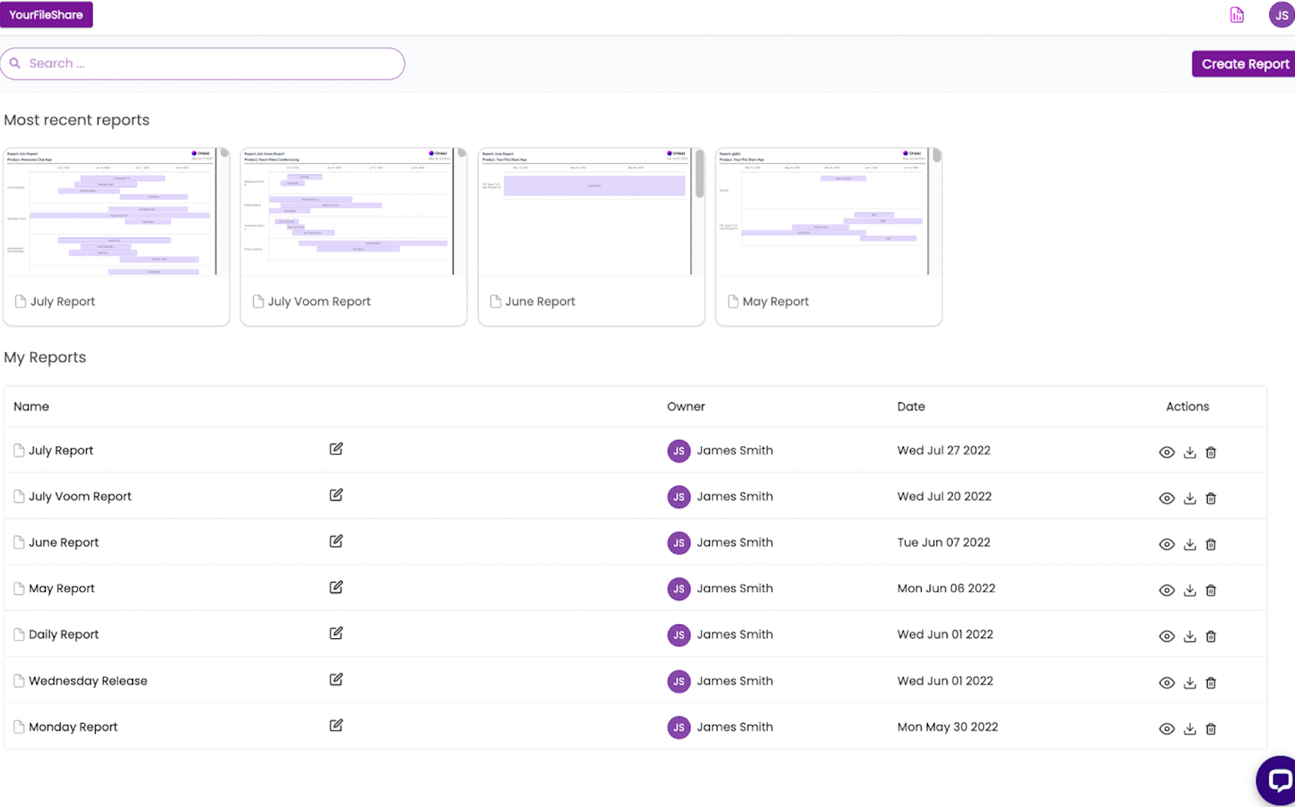Sort by the Date column header
Image resolution: width=1295 pixels, height=807 pixels.
click(911, 406)
